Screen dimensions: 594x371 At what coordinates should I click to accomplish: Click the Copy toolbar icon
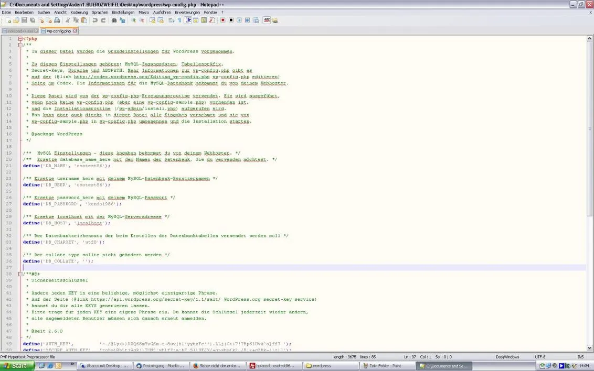[x=76, y=20]
